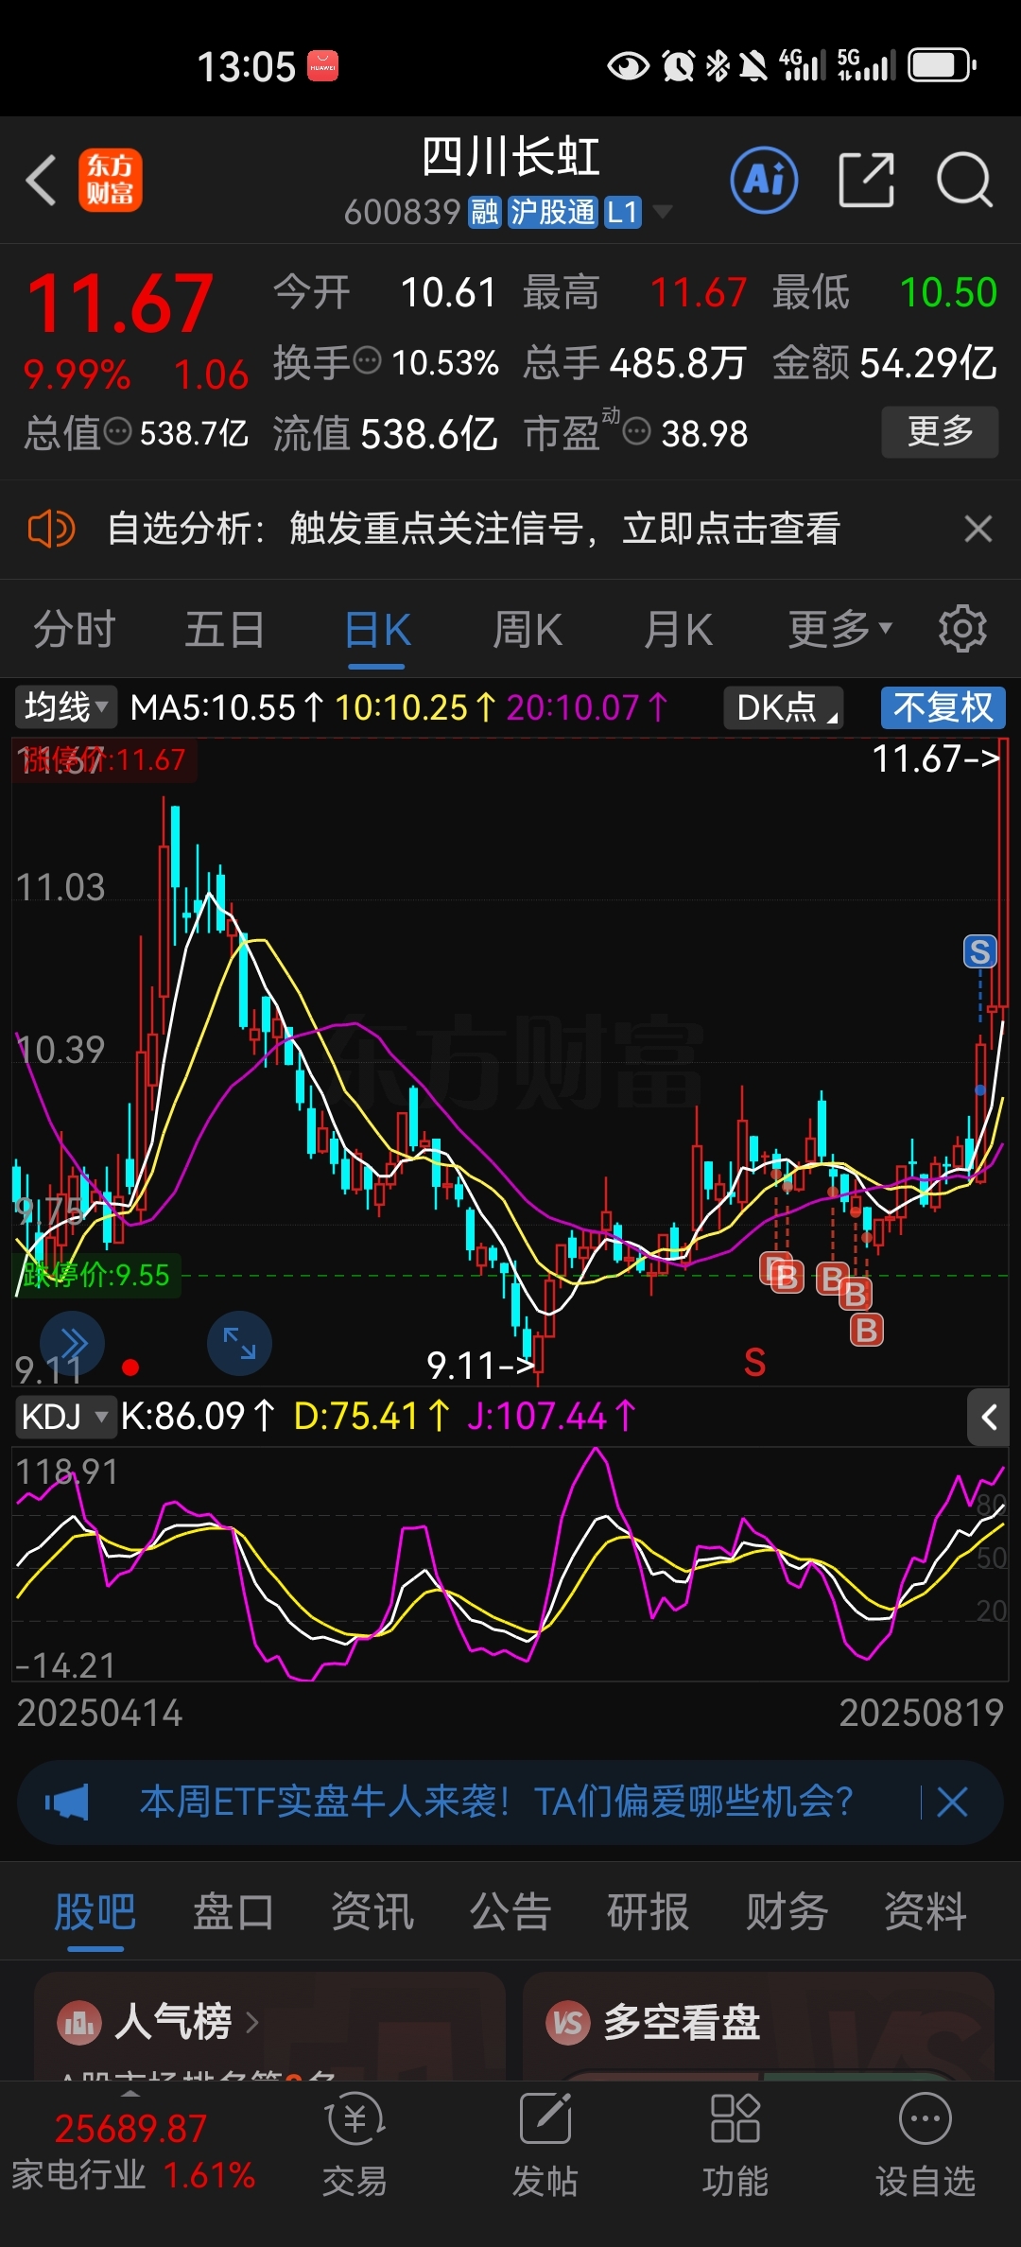Screen dimensions: 1021x2247
Task: Open the DK点 dropdown
Action: click(x=784, y=707)
